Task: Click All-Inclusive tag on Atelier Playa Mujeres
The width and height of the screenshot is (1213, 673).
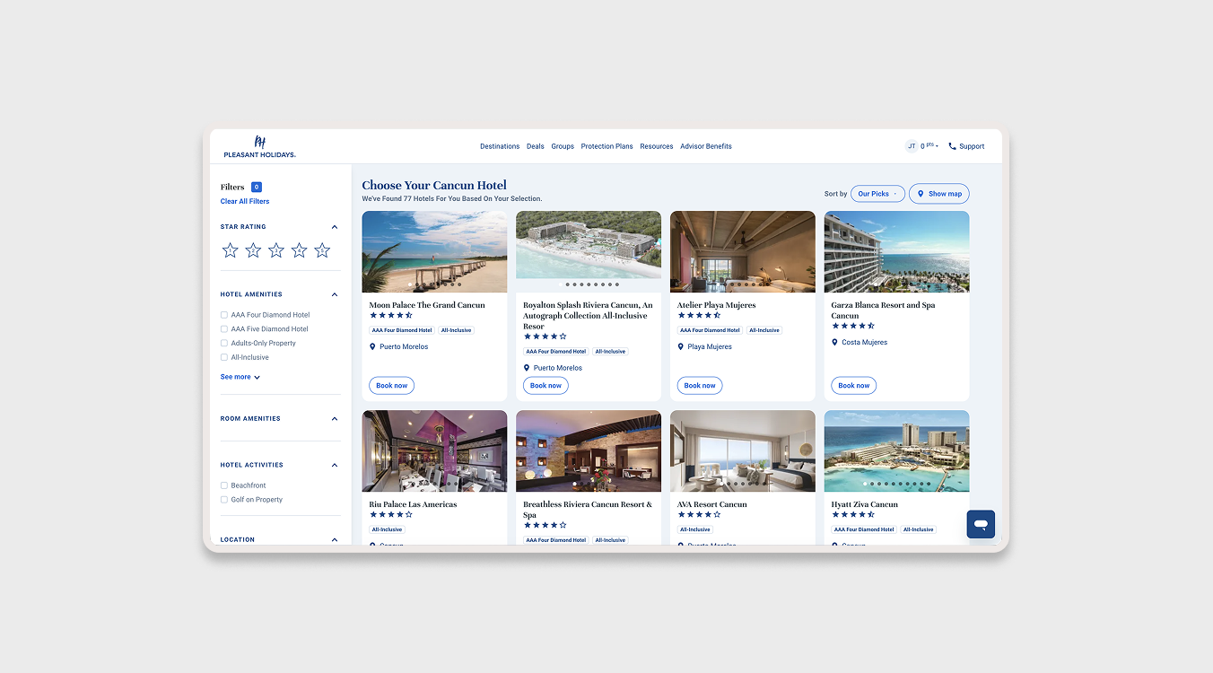Action: point(764,330)
